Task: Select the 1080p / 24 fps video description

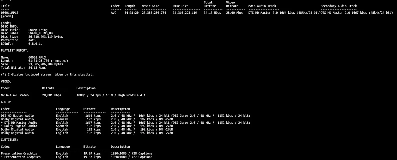Action: pos(111,95)
